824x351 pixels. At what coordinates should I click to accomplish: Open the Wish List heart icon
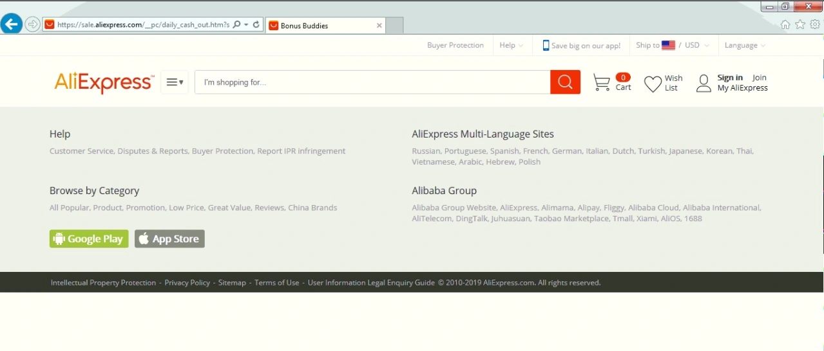pyautogui.click(x=653, y=84)
